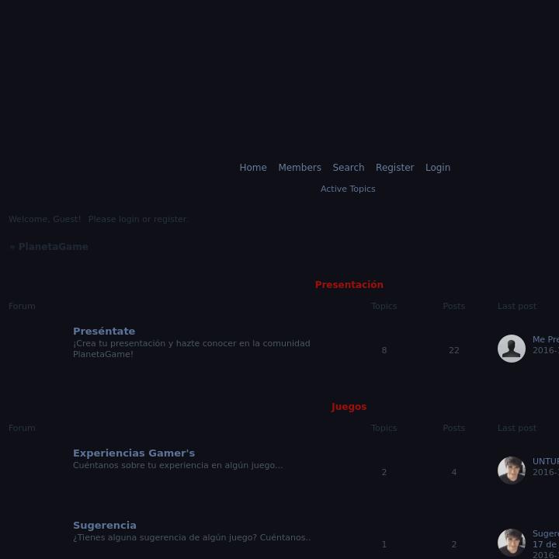This screenshot has width=559, height=559.
Task: Click the default avatar in Preséntate row
Action: point(511,349)
